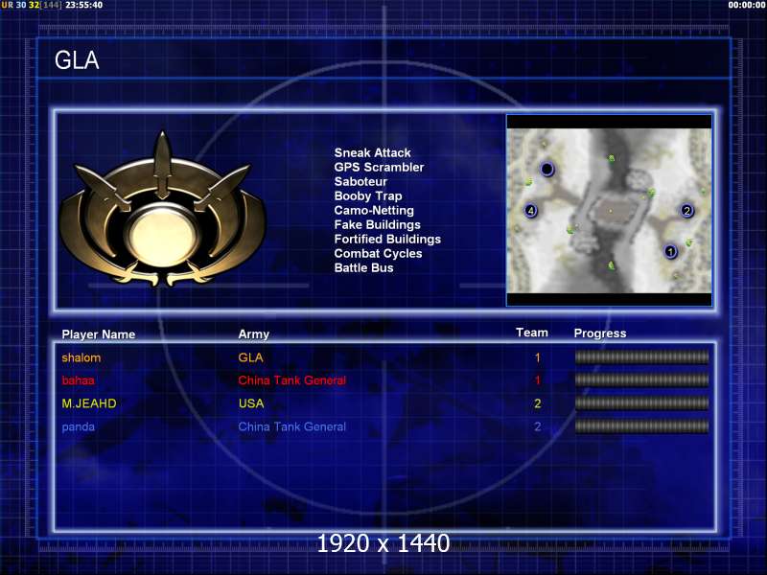Click the GLA army for shalom
This screenshot has height=575, width=767.
point(250,357)
